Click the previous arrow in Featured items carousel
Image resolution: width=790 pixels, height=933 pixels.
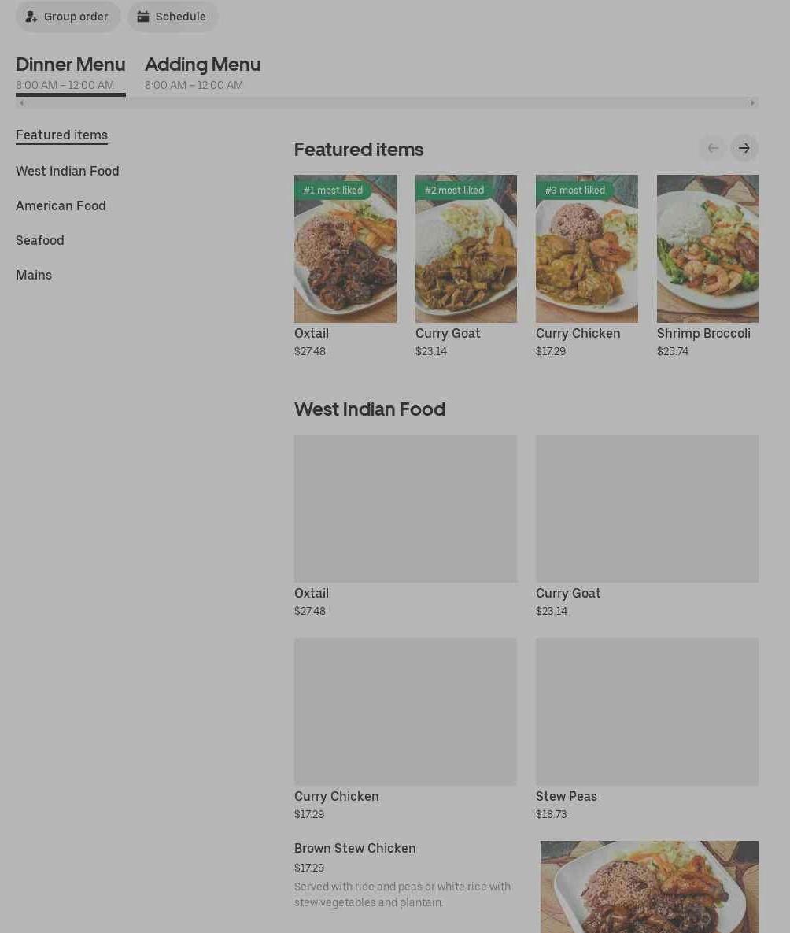(712, 148)
